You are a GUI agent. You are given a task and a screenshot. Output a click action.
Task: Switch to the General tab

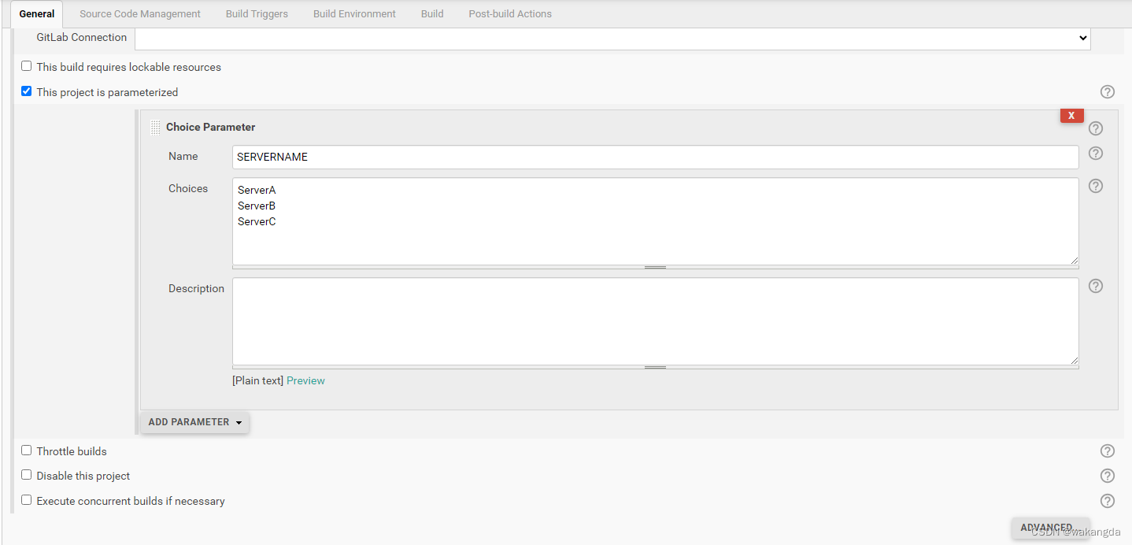tap(37, 14)
